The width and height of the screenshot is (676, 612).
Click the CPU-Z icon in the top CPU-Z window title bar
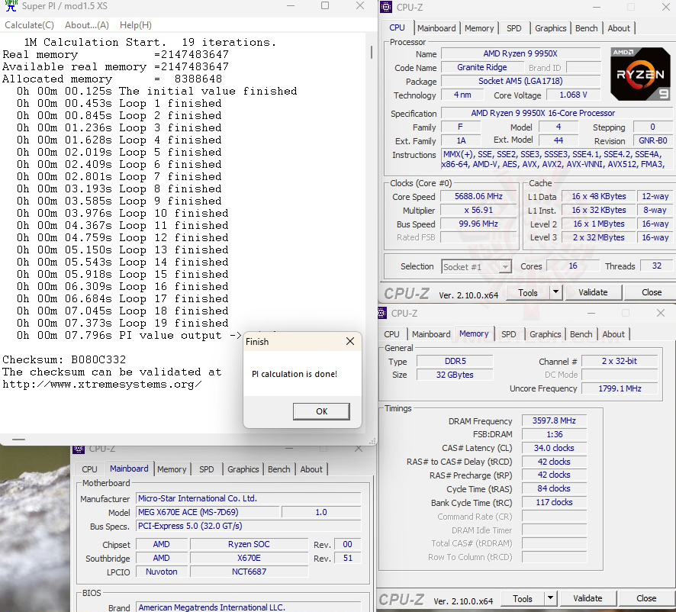(386, 7)
